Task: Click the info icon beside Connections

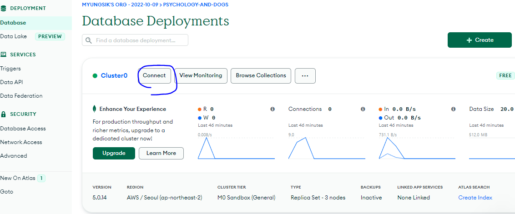Action: 363,109
